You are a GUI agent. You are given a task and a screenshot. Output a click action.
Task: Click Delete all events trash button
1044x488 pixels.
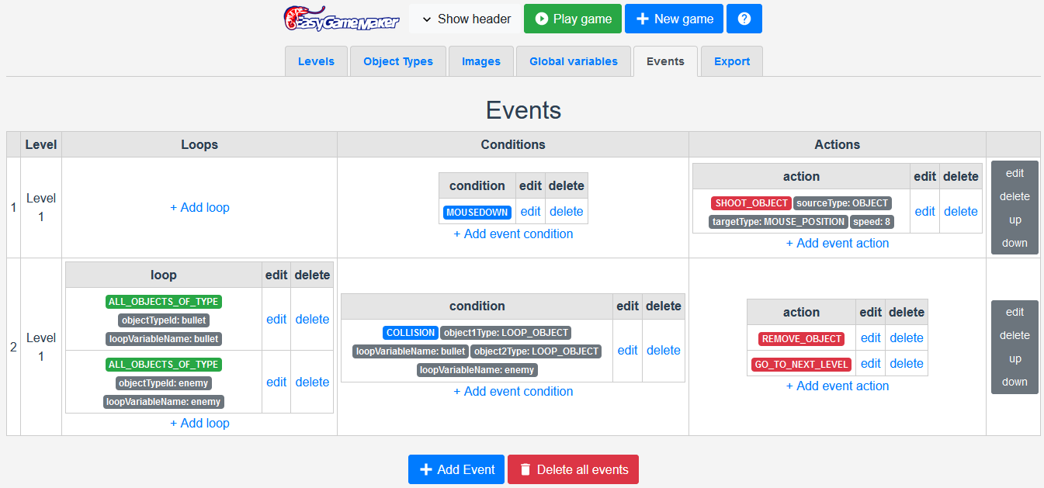[x=573, y=469]
